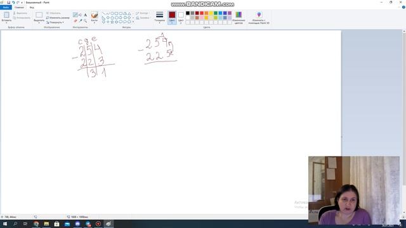
Task: Open Edit with Paint 3D
Action: click(259, 18)
